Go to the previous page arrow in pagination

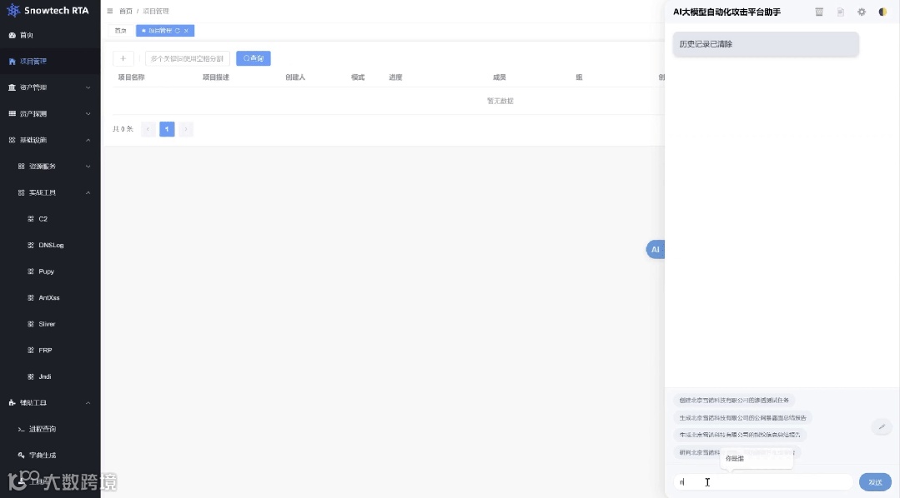coord(148,129)
